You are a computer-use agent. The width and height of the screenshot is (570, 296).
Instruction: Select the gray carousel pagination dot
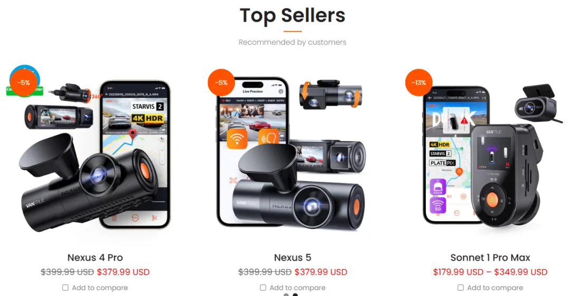(287, 294)
